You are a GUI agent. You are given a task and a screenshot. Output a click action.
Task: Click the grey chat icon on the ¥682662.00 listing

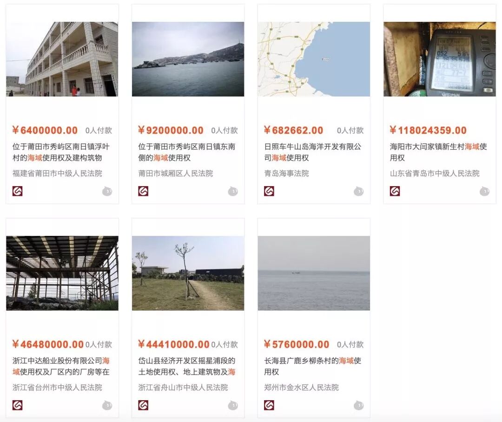[x=359, y=191]
